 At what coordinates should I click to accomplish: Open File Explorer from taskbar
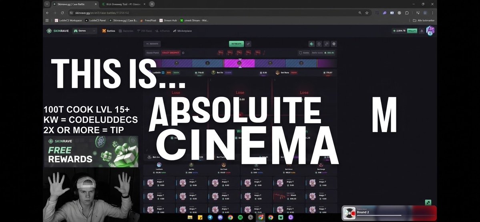[x=190, y=217]
